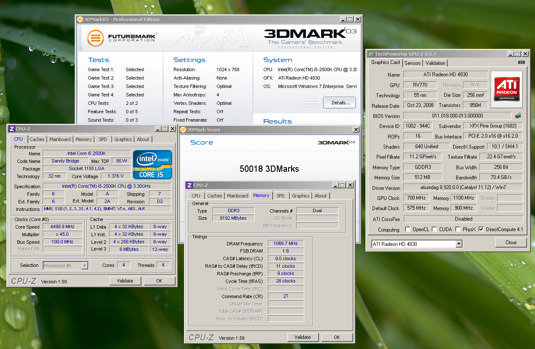Open the Processor #1 selection dropdown
This screenshot has width=535, height=349.
click(x=84, y=266)
